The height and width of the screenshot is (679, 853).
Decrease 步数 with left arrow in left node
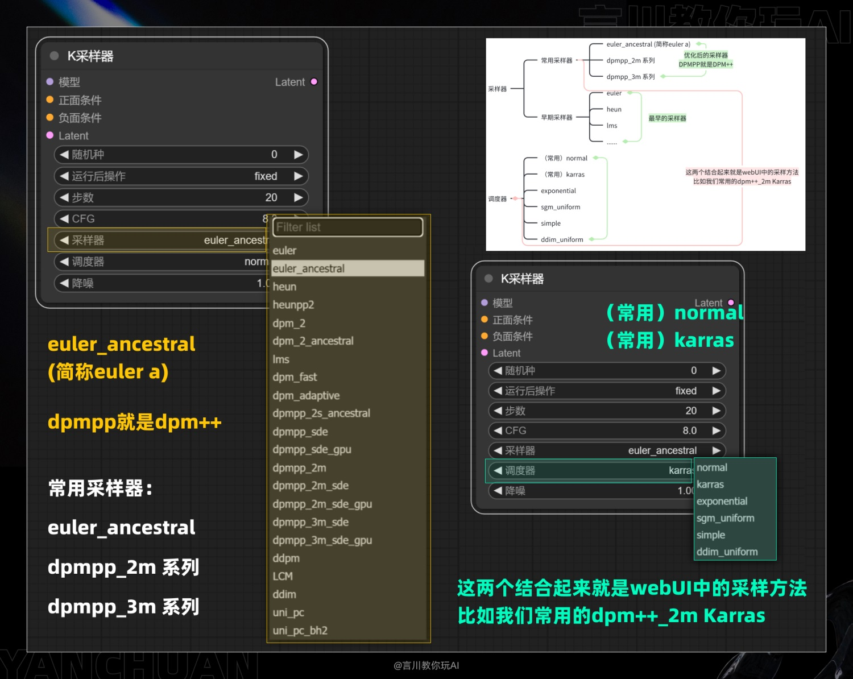coord(64,197)
